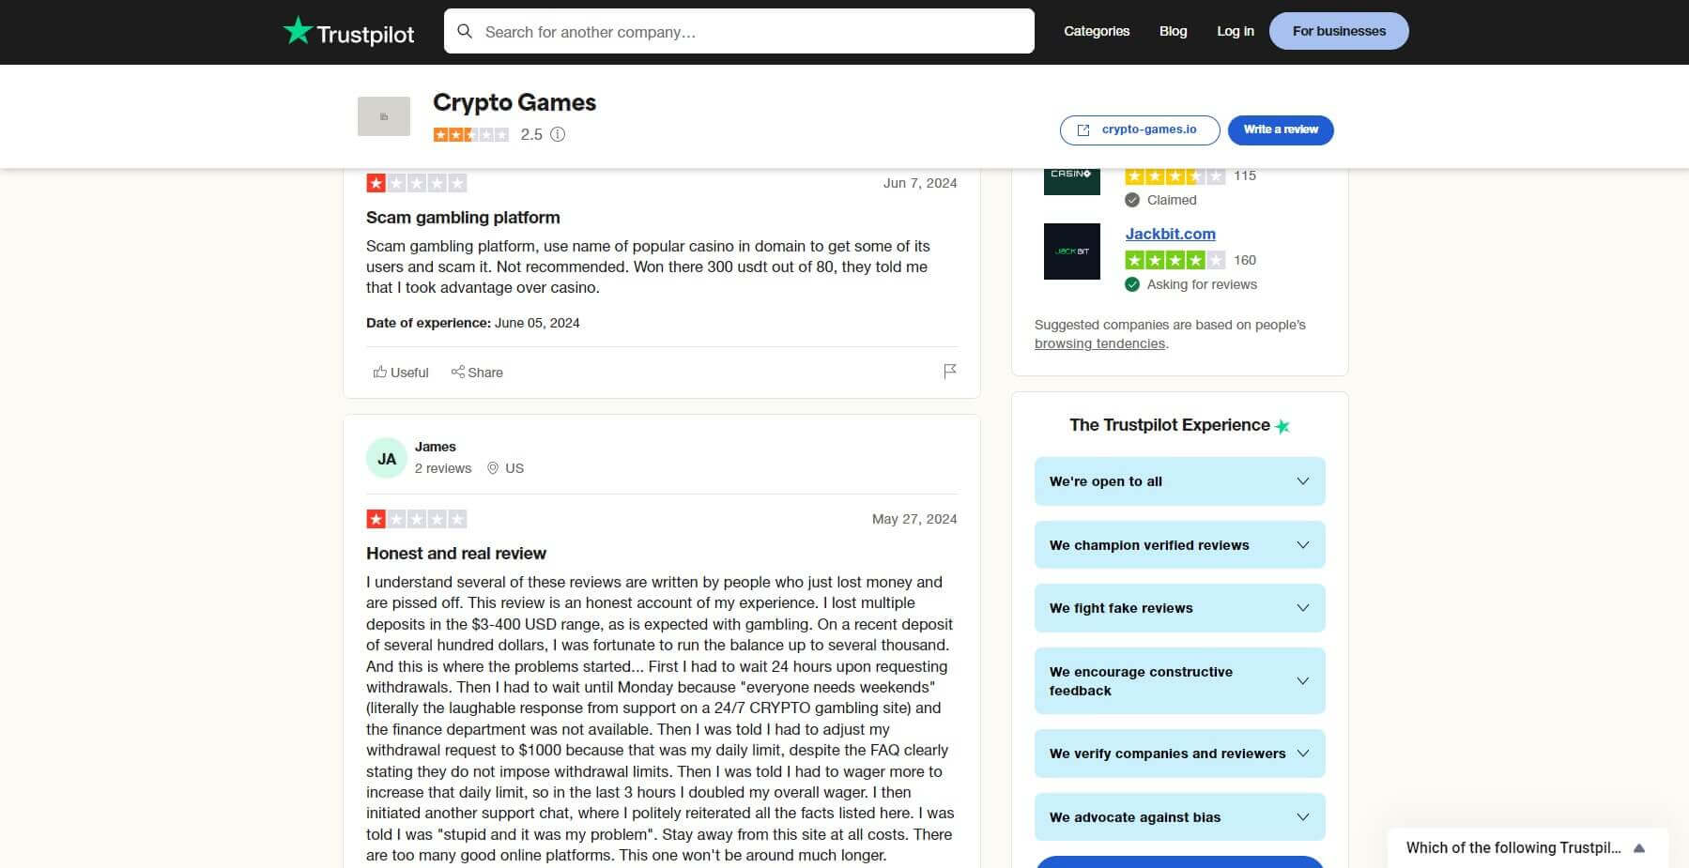Expand 'We fight fake reviews'

point(1179,607)
